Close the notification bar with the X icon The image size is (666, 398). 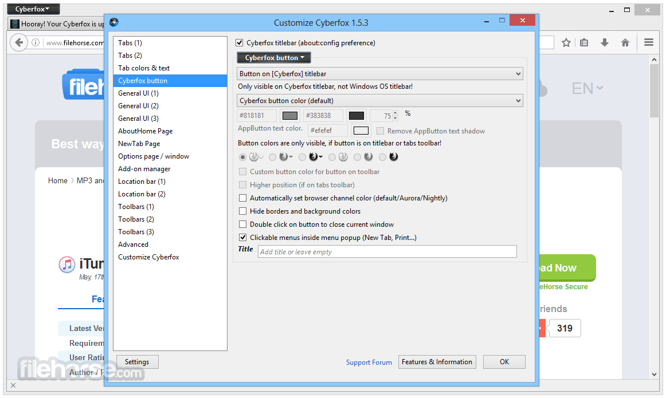(13, 385)
